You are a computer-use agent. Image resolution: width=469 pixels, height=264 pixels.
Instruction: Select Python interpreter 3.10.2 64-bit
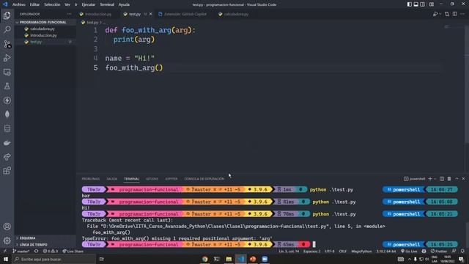pyautogui.click(x=386, y=252)
